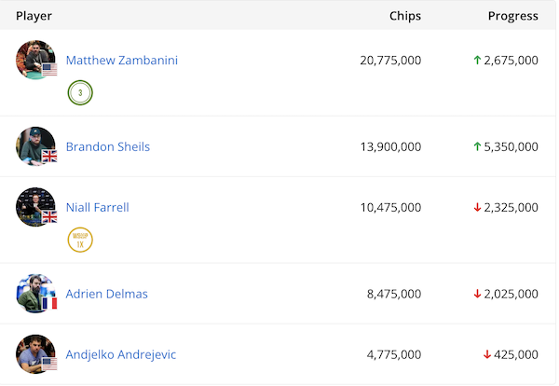Click the red down arrow beside 2,025,000
This screenshot has height=386, width=559.
[x=477, y=294]
